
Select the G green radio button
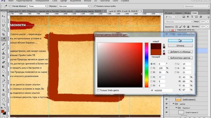click(x=152, y=81)
